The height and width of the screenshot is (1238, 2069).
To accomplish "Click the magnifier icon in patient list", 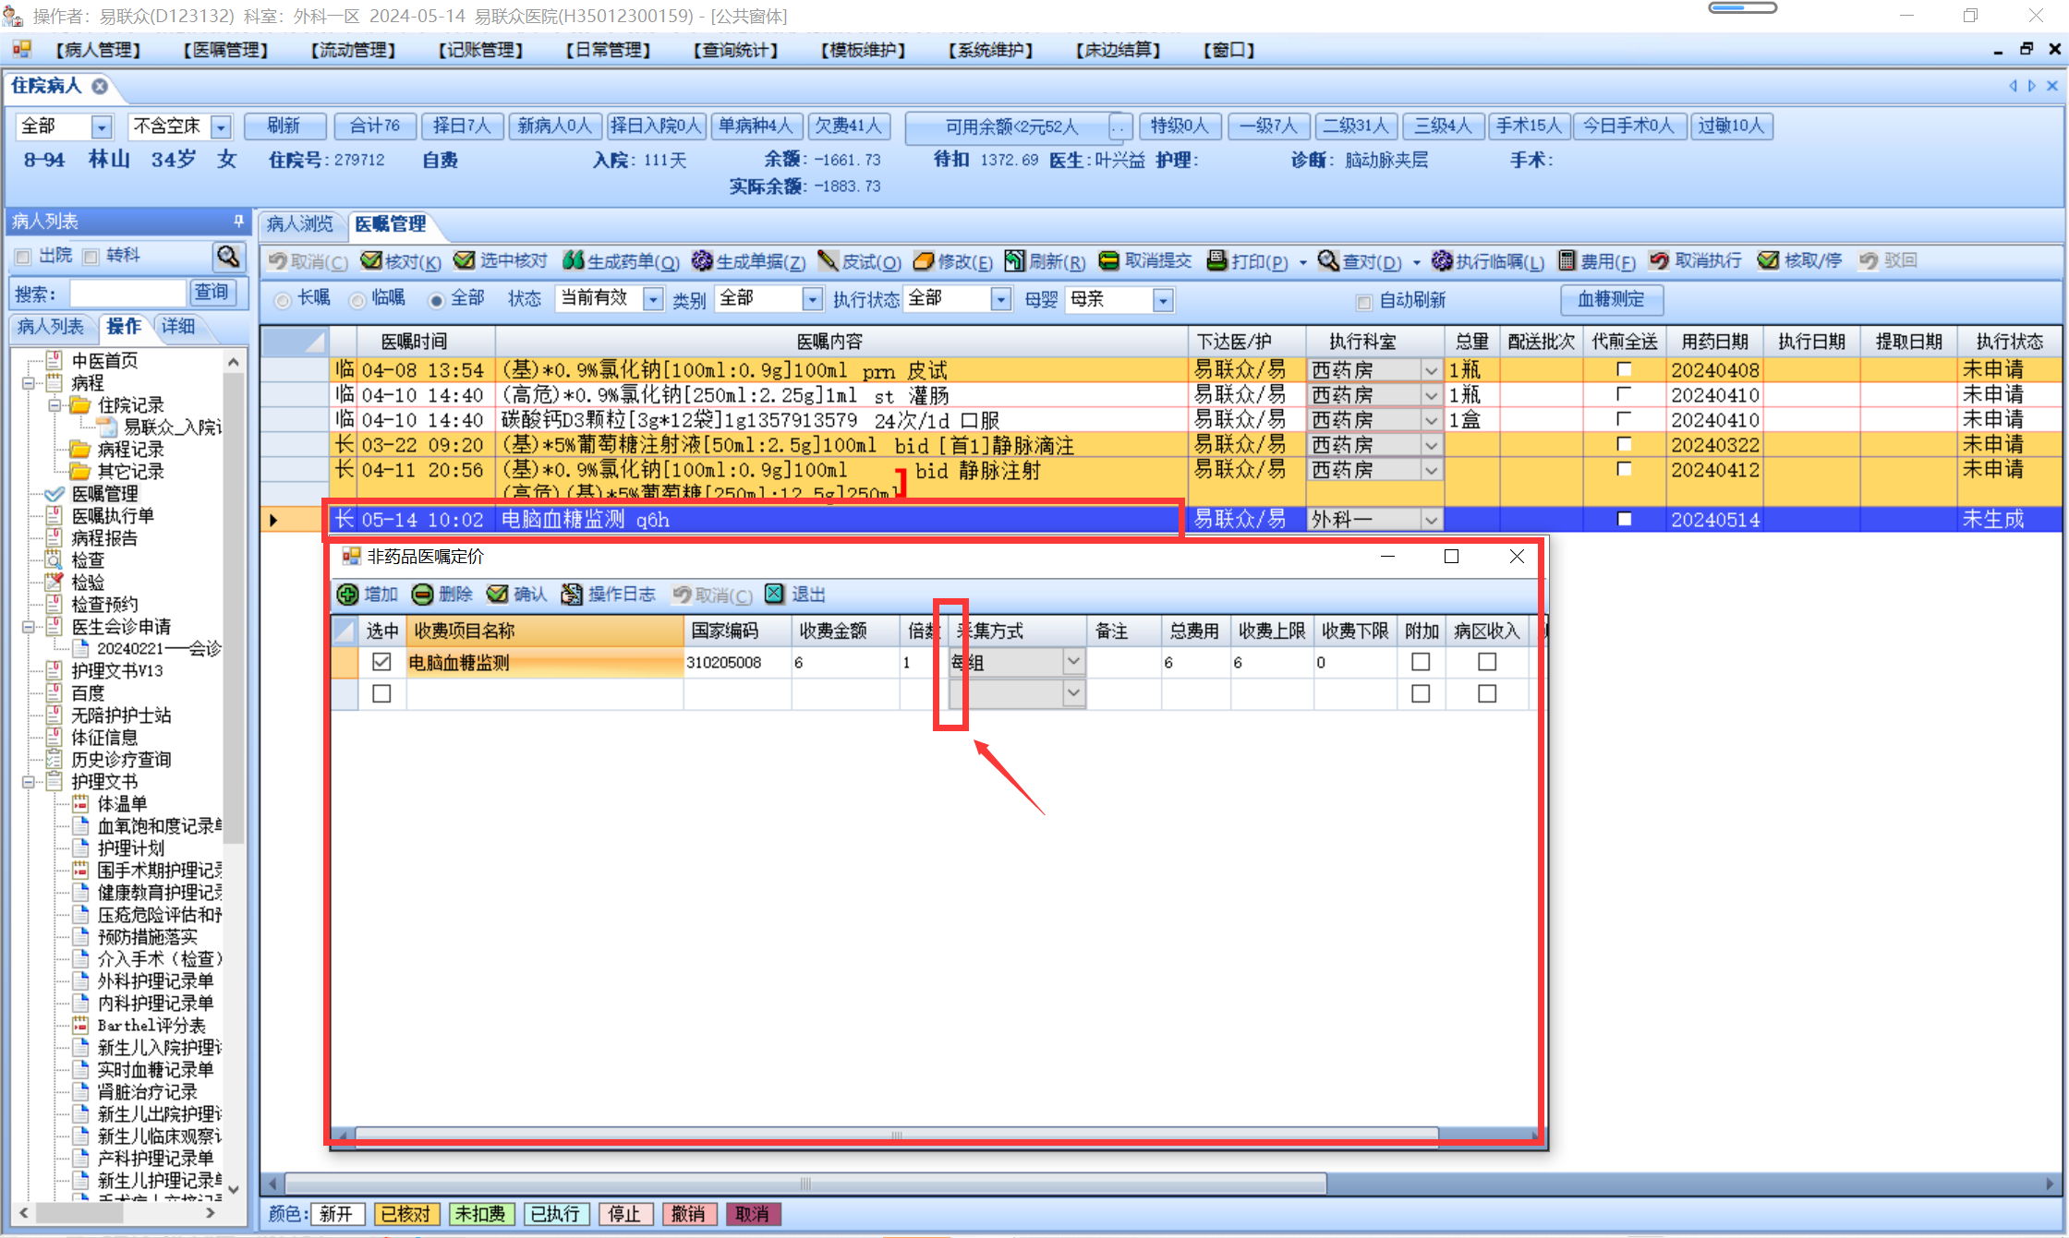I will coord(227,256).
